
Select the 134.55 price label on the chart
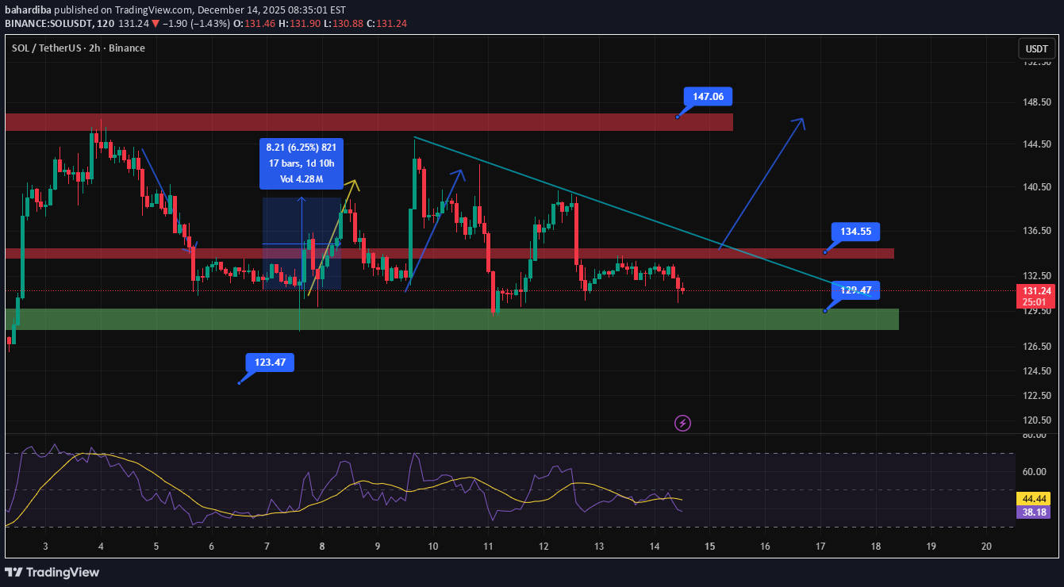855,232
